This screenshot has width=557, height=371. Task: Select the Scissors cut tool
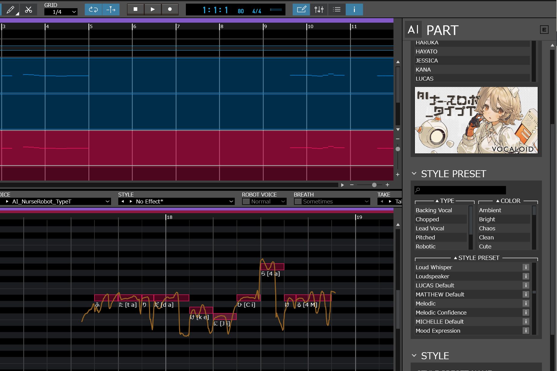[28, 10]
